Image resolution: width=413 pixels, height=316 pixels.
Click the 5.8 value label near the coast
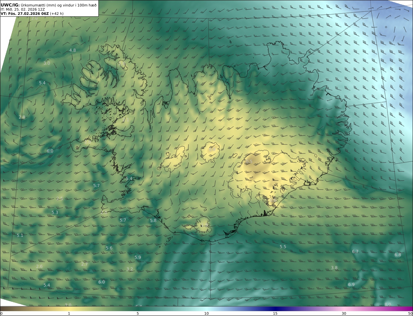pyautogui.click(x=153, y=220)
